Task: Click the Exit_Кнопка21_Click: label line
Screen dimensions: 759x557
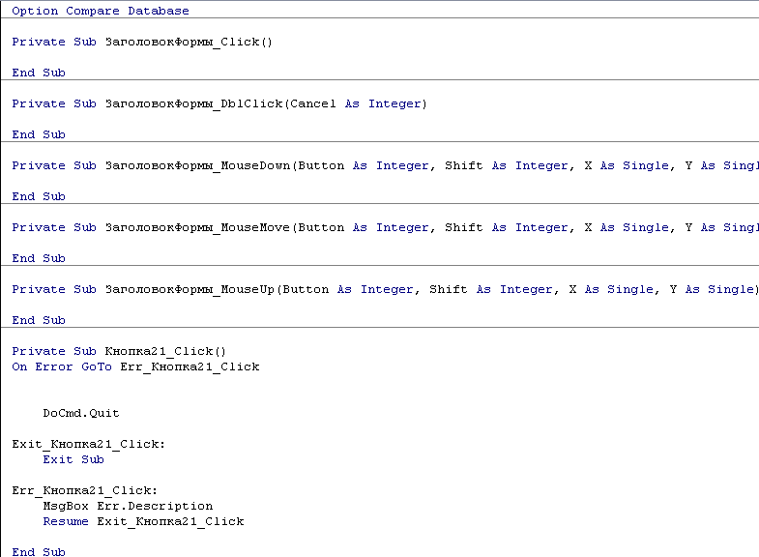Action: (x=89, y=445)
